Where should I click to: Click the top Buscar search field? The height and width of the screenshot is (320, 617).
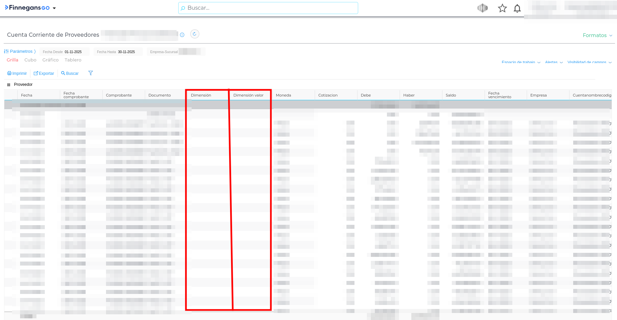268,8
